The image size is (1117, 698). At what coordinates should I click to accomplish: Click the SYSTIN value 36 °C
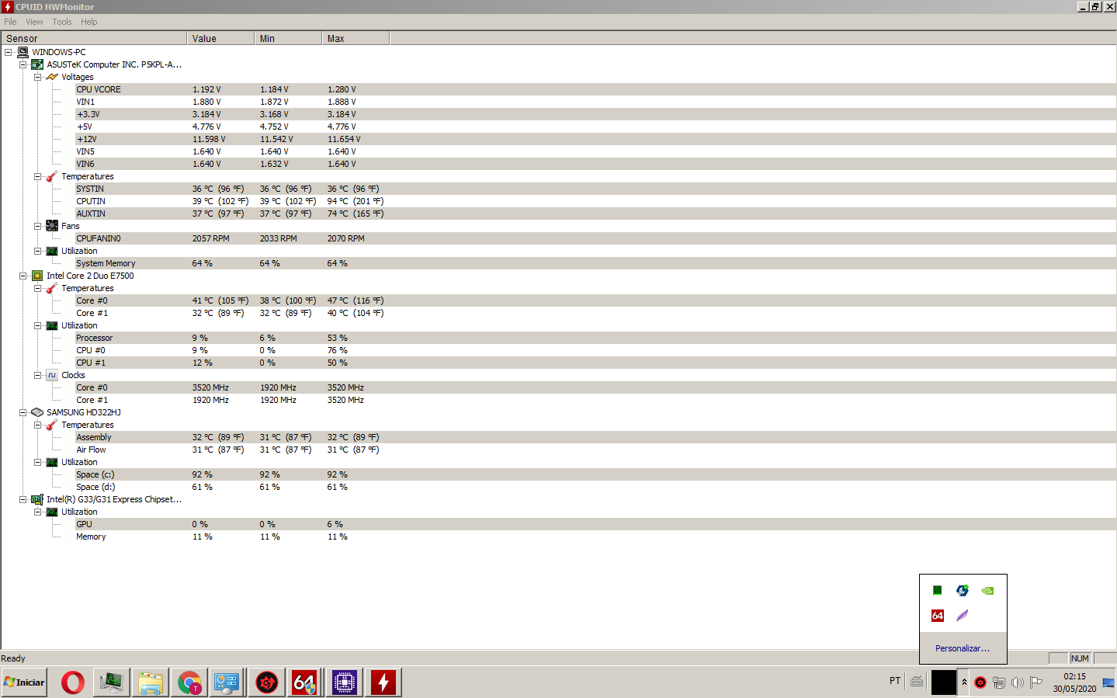[x=218, y=189]
